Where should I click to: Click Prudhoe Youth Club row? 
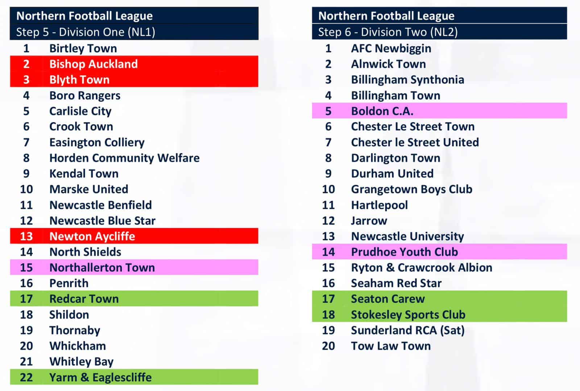click(x=439, y=252)
